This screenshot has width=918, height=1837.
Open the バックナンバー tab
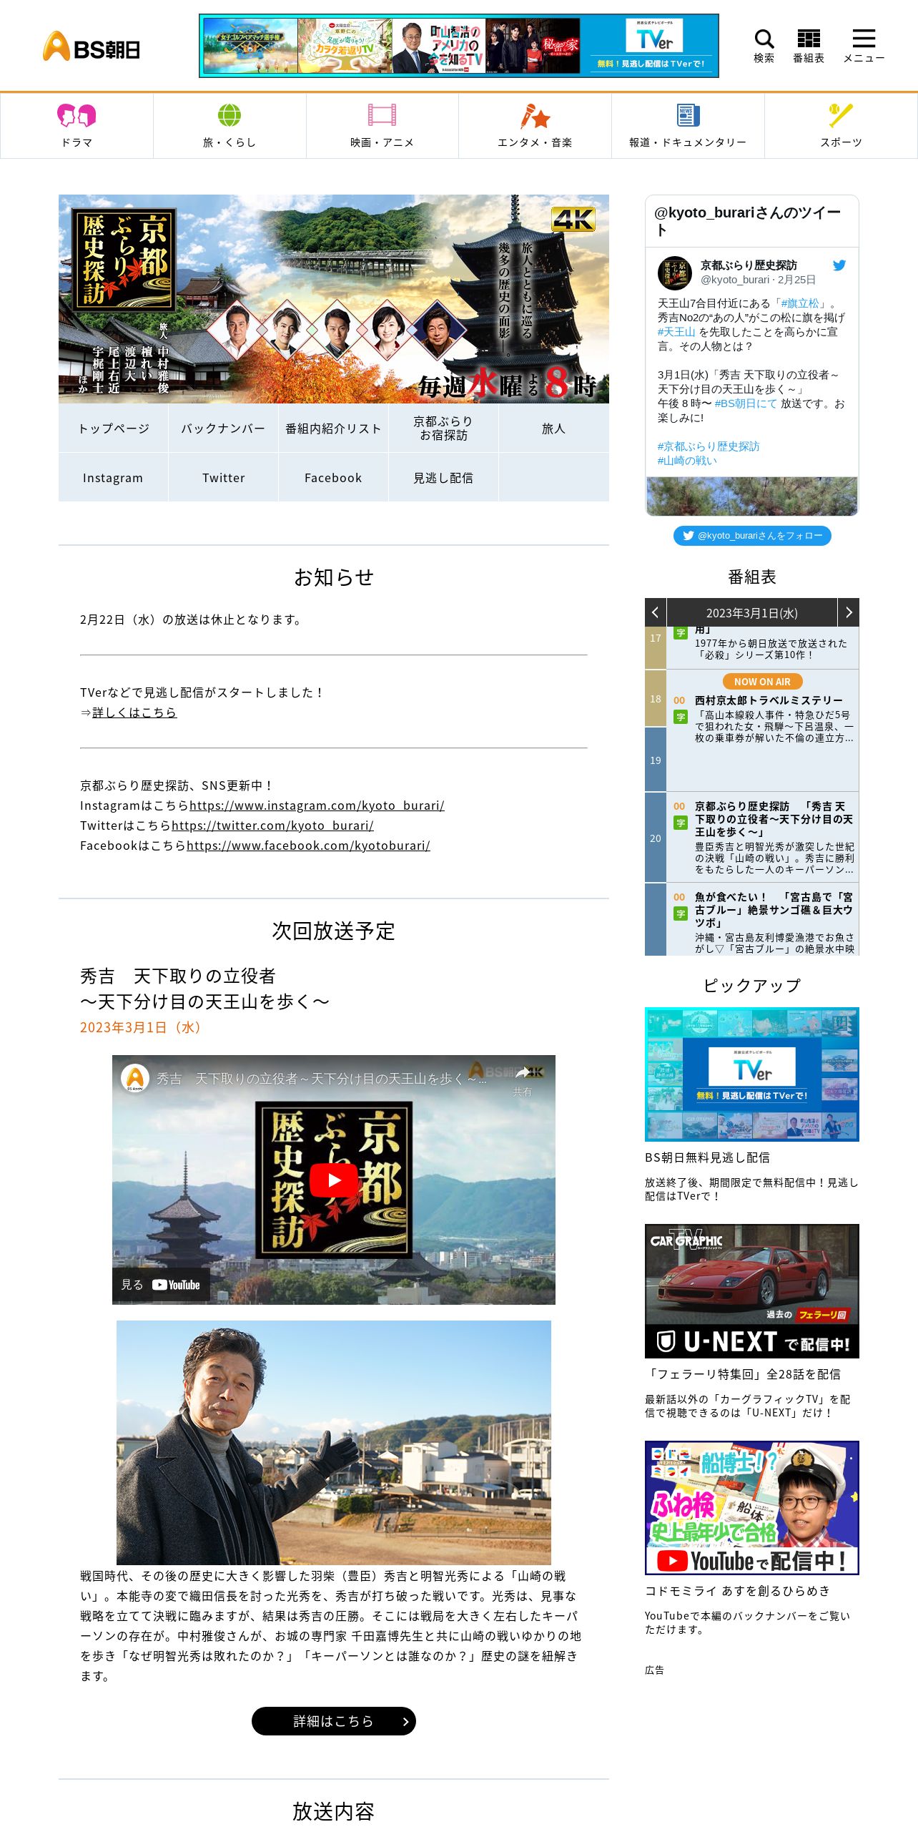[x=223, y=428]
